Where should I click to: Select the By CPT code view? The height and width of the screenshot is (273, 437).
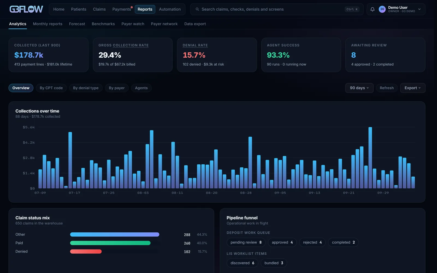tap(51, 88)
